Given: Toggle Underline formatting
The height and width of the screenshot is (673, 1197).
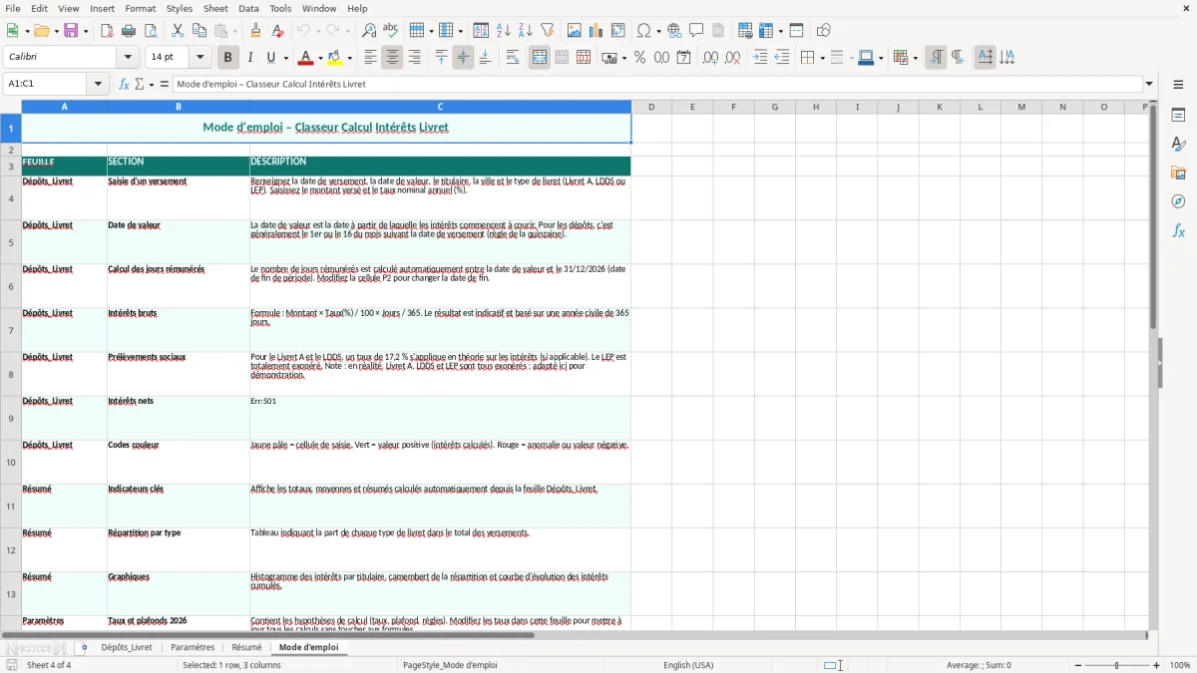Looking at the screenshot, I should (x=271, y=58).
